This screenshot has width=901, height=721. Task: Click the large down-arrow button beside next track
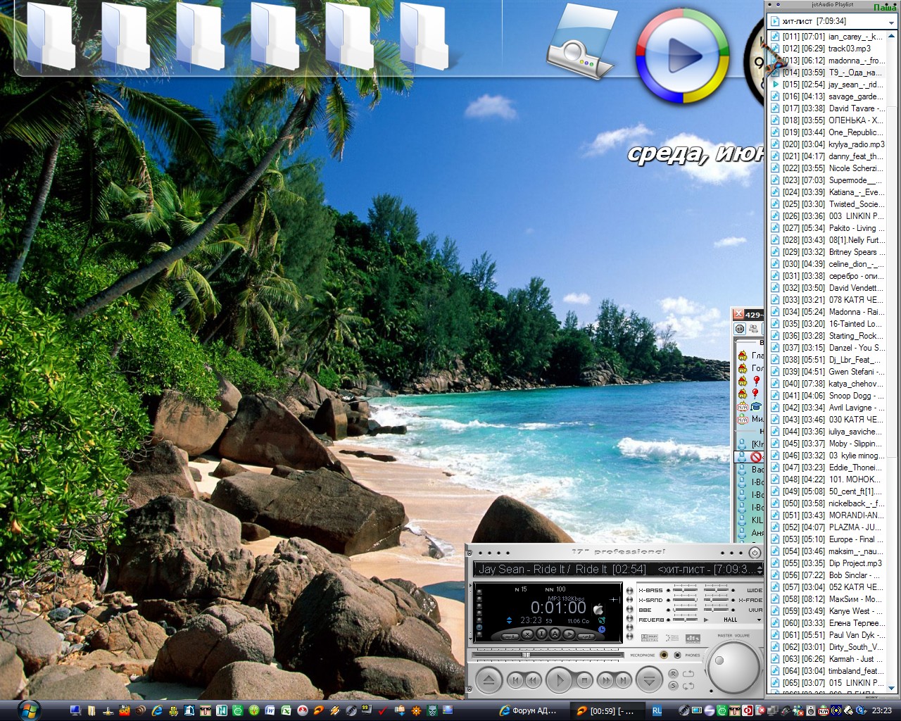649,680
